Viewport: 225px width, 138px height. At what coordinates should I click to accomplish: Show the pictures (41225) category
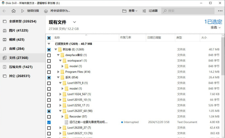click(x=22, y=31)
